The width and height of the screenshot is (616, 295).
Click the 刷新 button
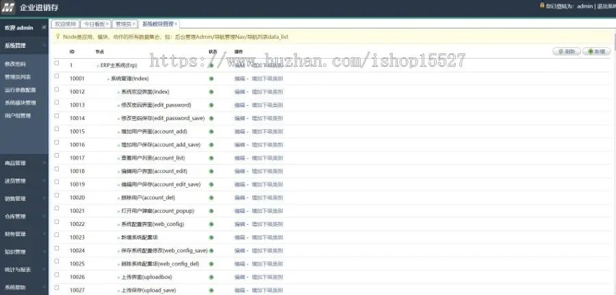click(567, 51)
